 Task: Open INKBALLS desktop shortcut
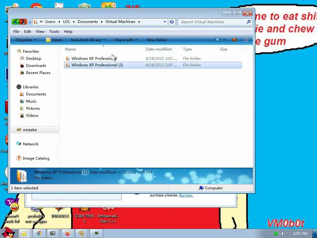pyautogui.click(x=60, y=214)
